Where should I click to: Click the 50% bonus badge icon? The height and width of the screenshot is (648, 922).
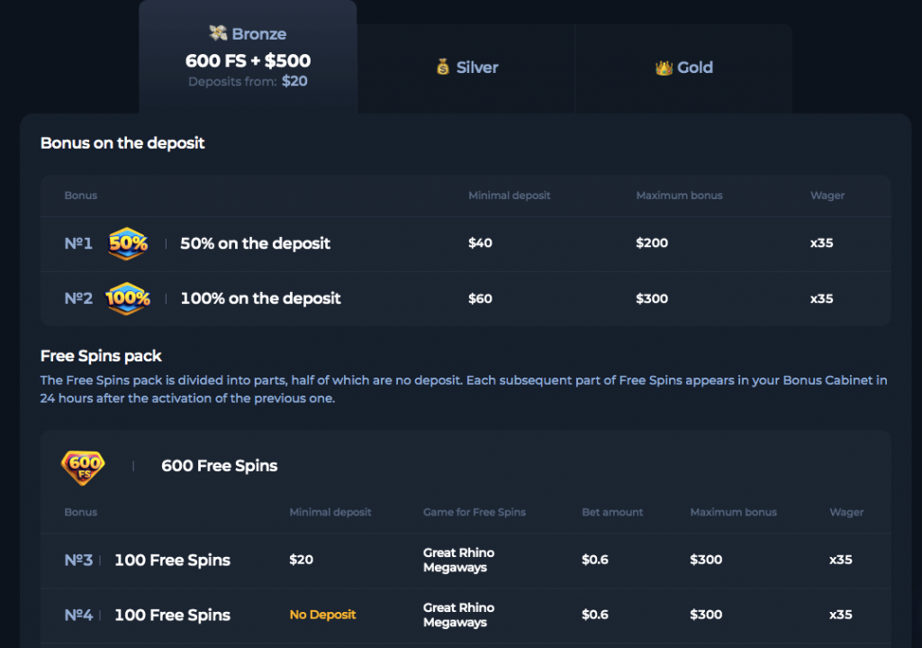pos(128,243)
